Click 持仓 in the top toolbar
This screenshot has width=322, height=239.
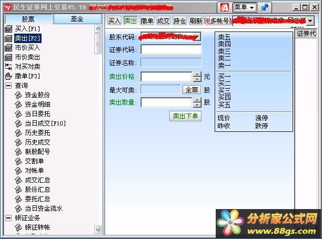(x=179, y=20)
